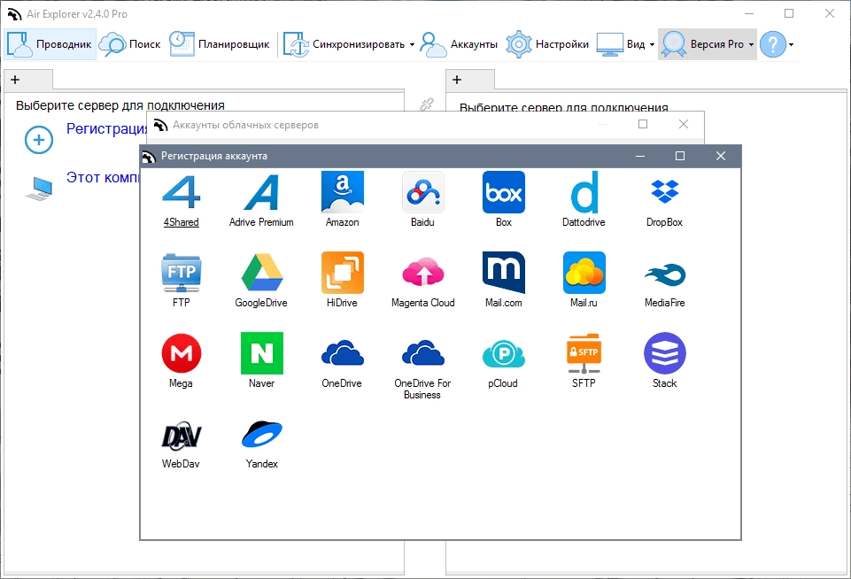Add a new tab in left pane
Image resolution: width=851 pixels, height=579 pixels.
15,80
